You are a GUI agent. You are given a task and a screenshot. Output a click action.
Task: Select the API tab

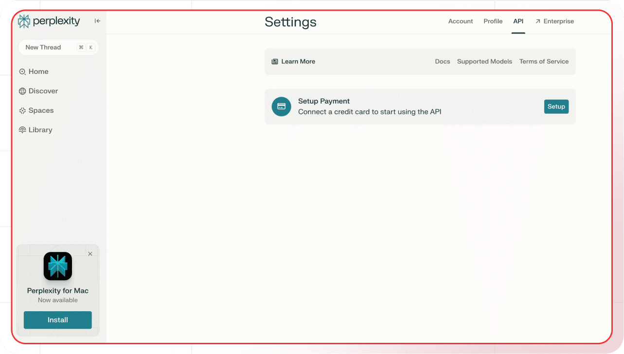tap(518, 21)
